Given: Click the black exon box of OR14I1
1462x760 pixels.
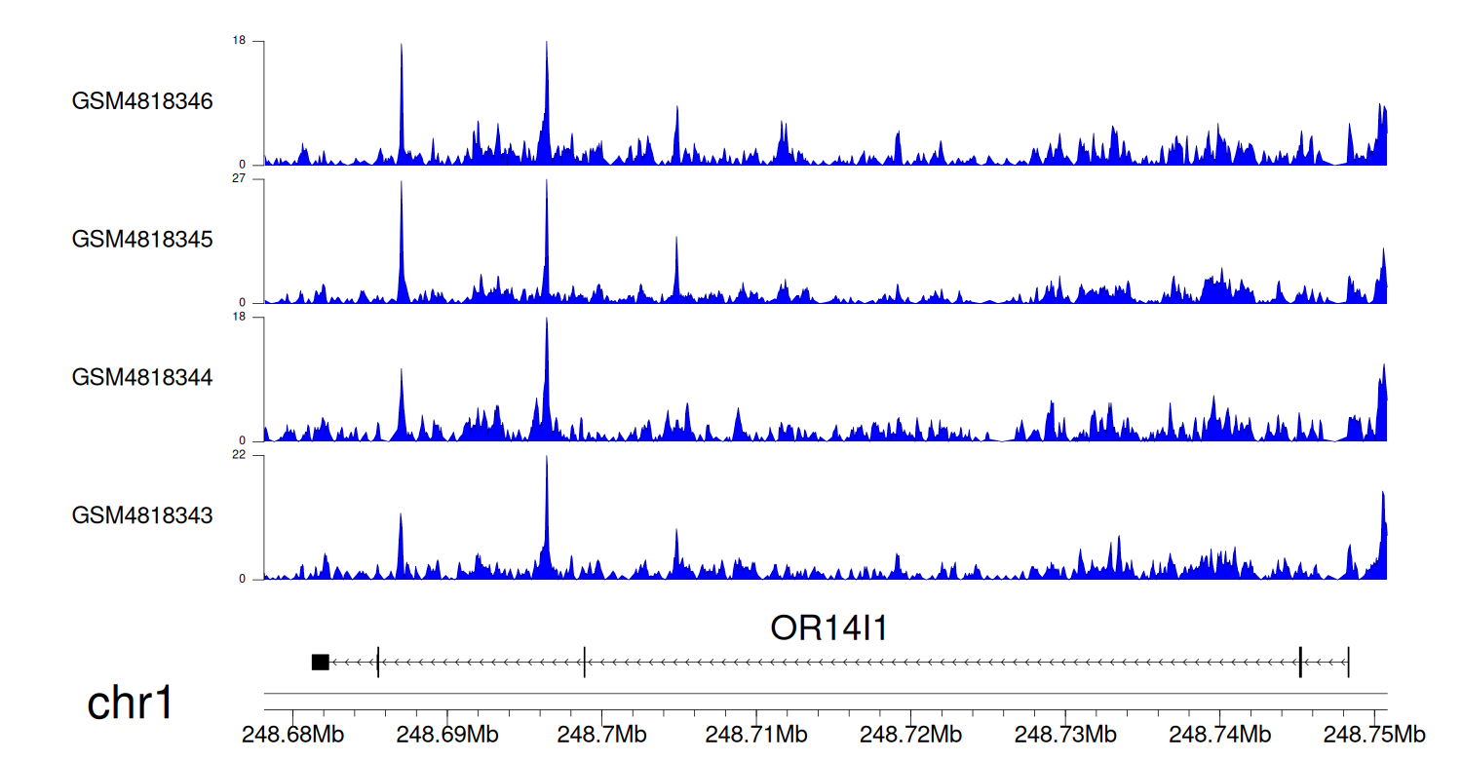Looking at the screenshot, I should (320, 663).
